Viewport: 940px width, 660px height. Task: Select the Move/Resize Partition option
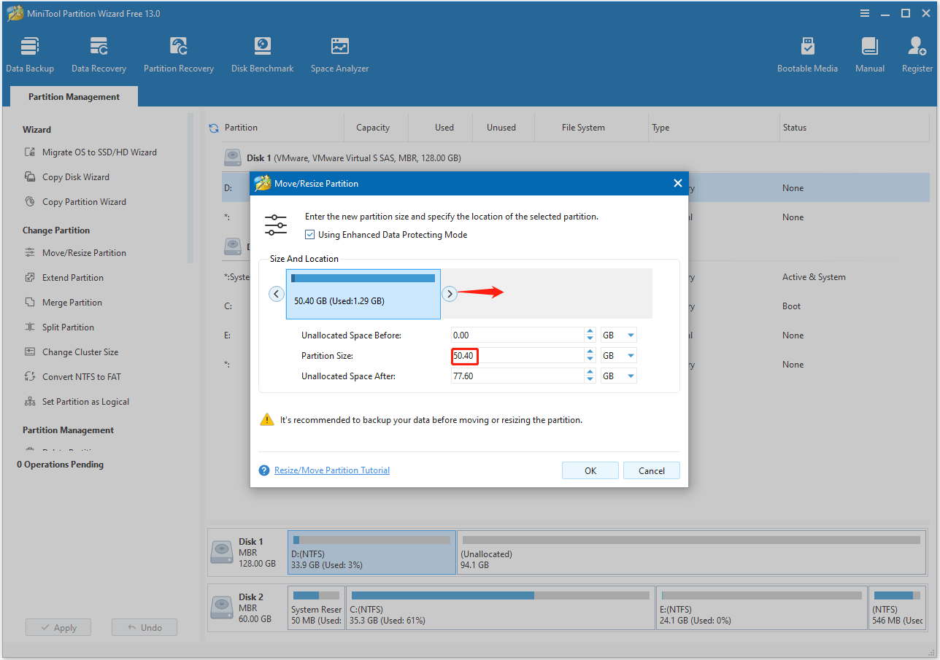point(85,252)
